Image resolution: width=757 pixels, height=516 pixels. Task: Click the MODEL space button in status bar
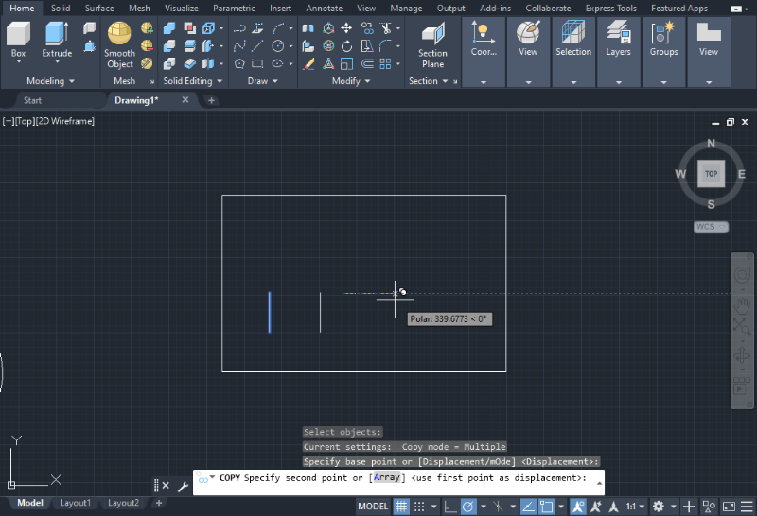tap(373, 507)
